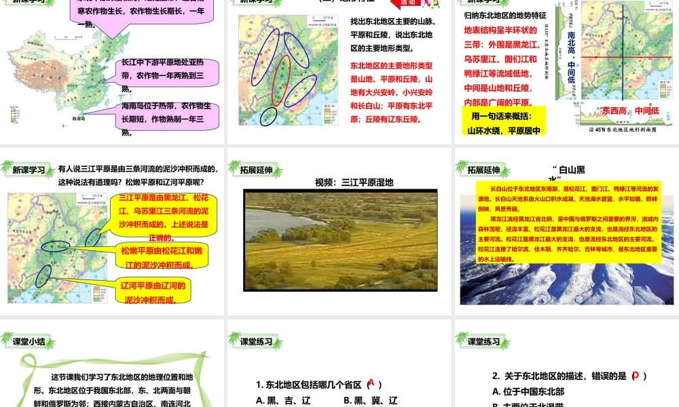
Task: Select the red text 地表结构呈半环状的三带
Action: [x=502, y=66]
